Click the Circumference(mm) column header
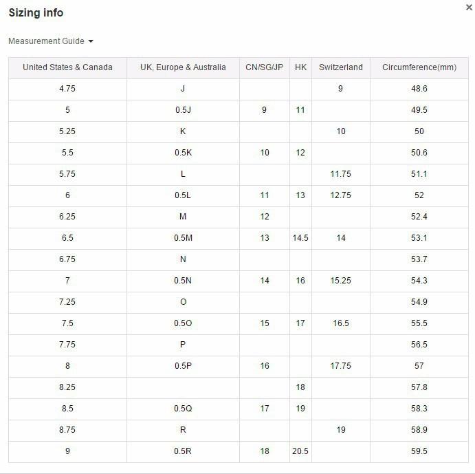 (419, 67)
